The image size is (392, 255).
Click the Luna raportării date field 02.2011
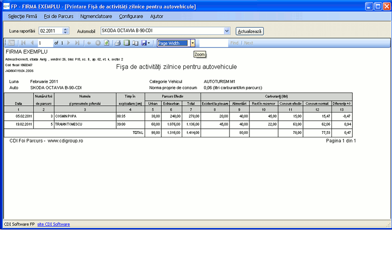pos(50,31)
